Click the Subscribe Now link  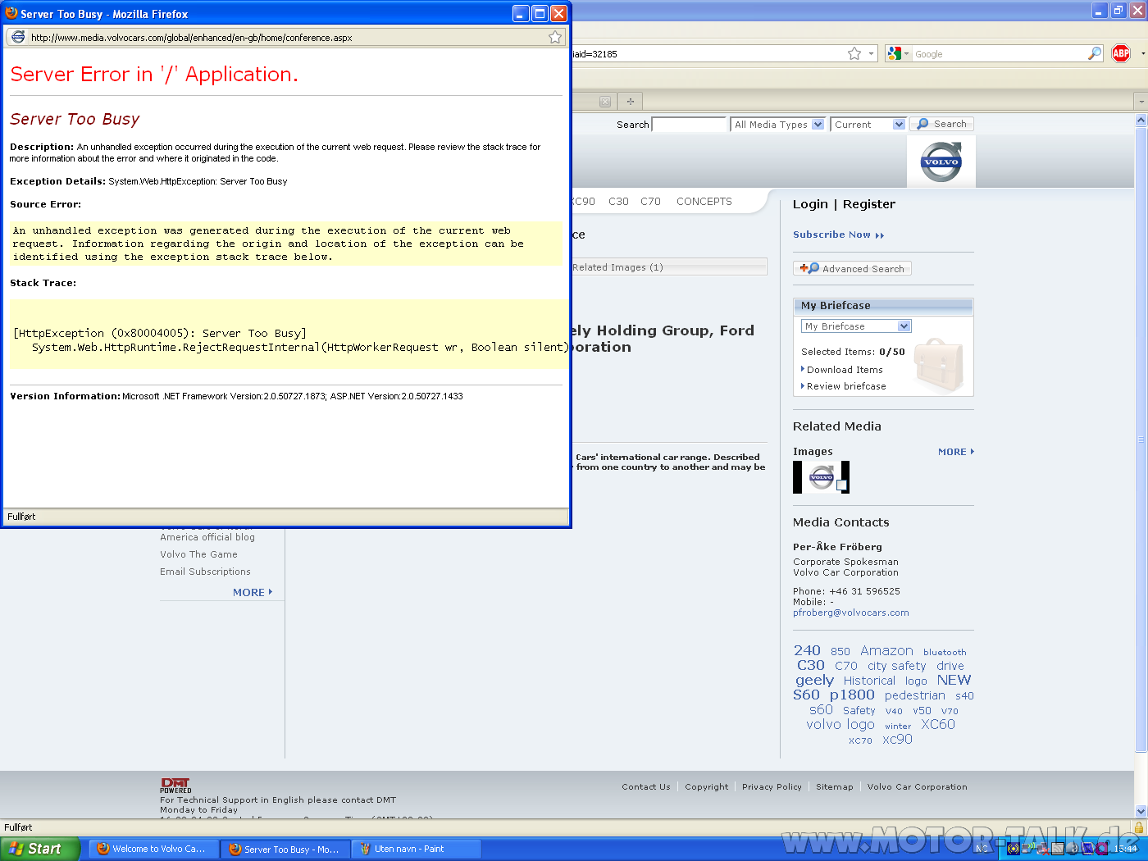point(838,235)
